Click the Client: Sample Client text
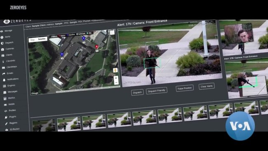Image resolution: width=268 pixels, height=151 pixels. pyautogui.click(x=35, y=26)
